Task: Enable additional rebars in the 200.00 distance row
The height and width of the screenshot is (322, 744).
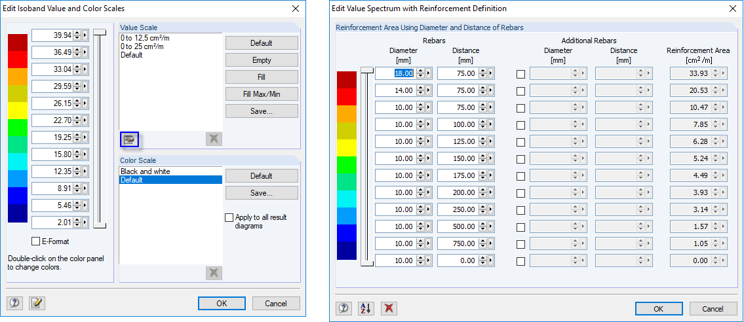Action: click(x=521, y=193)
